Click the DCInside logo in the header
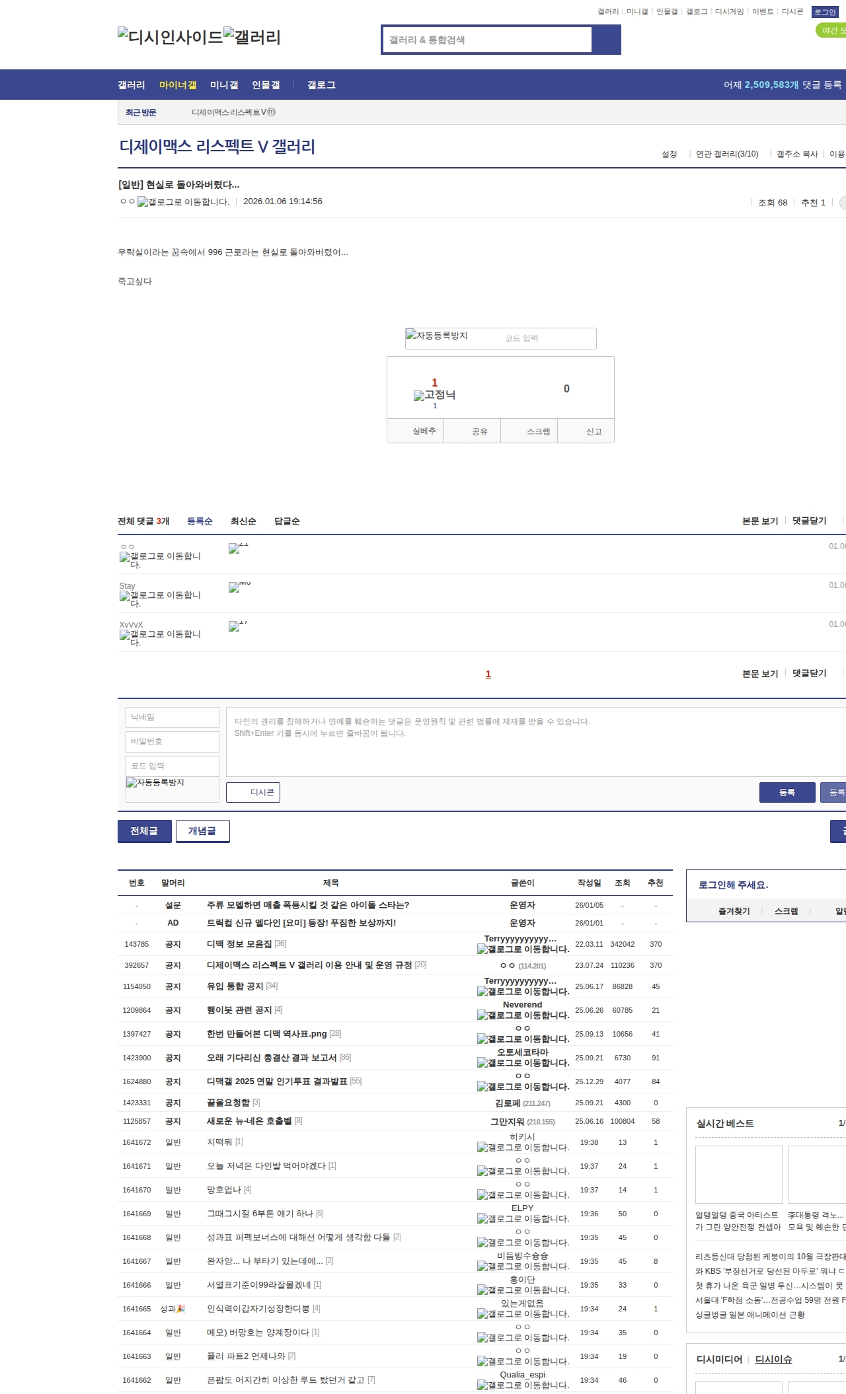846x1394 pixels. click(170, 37)
